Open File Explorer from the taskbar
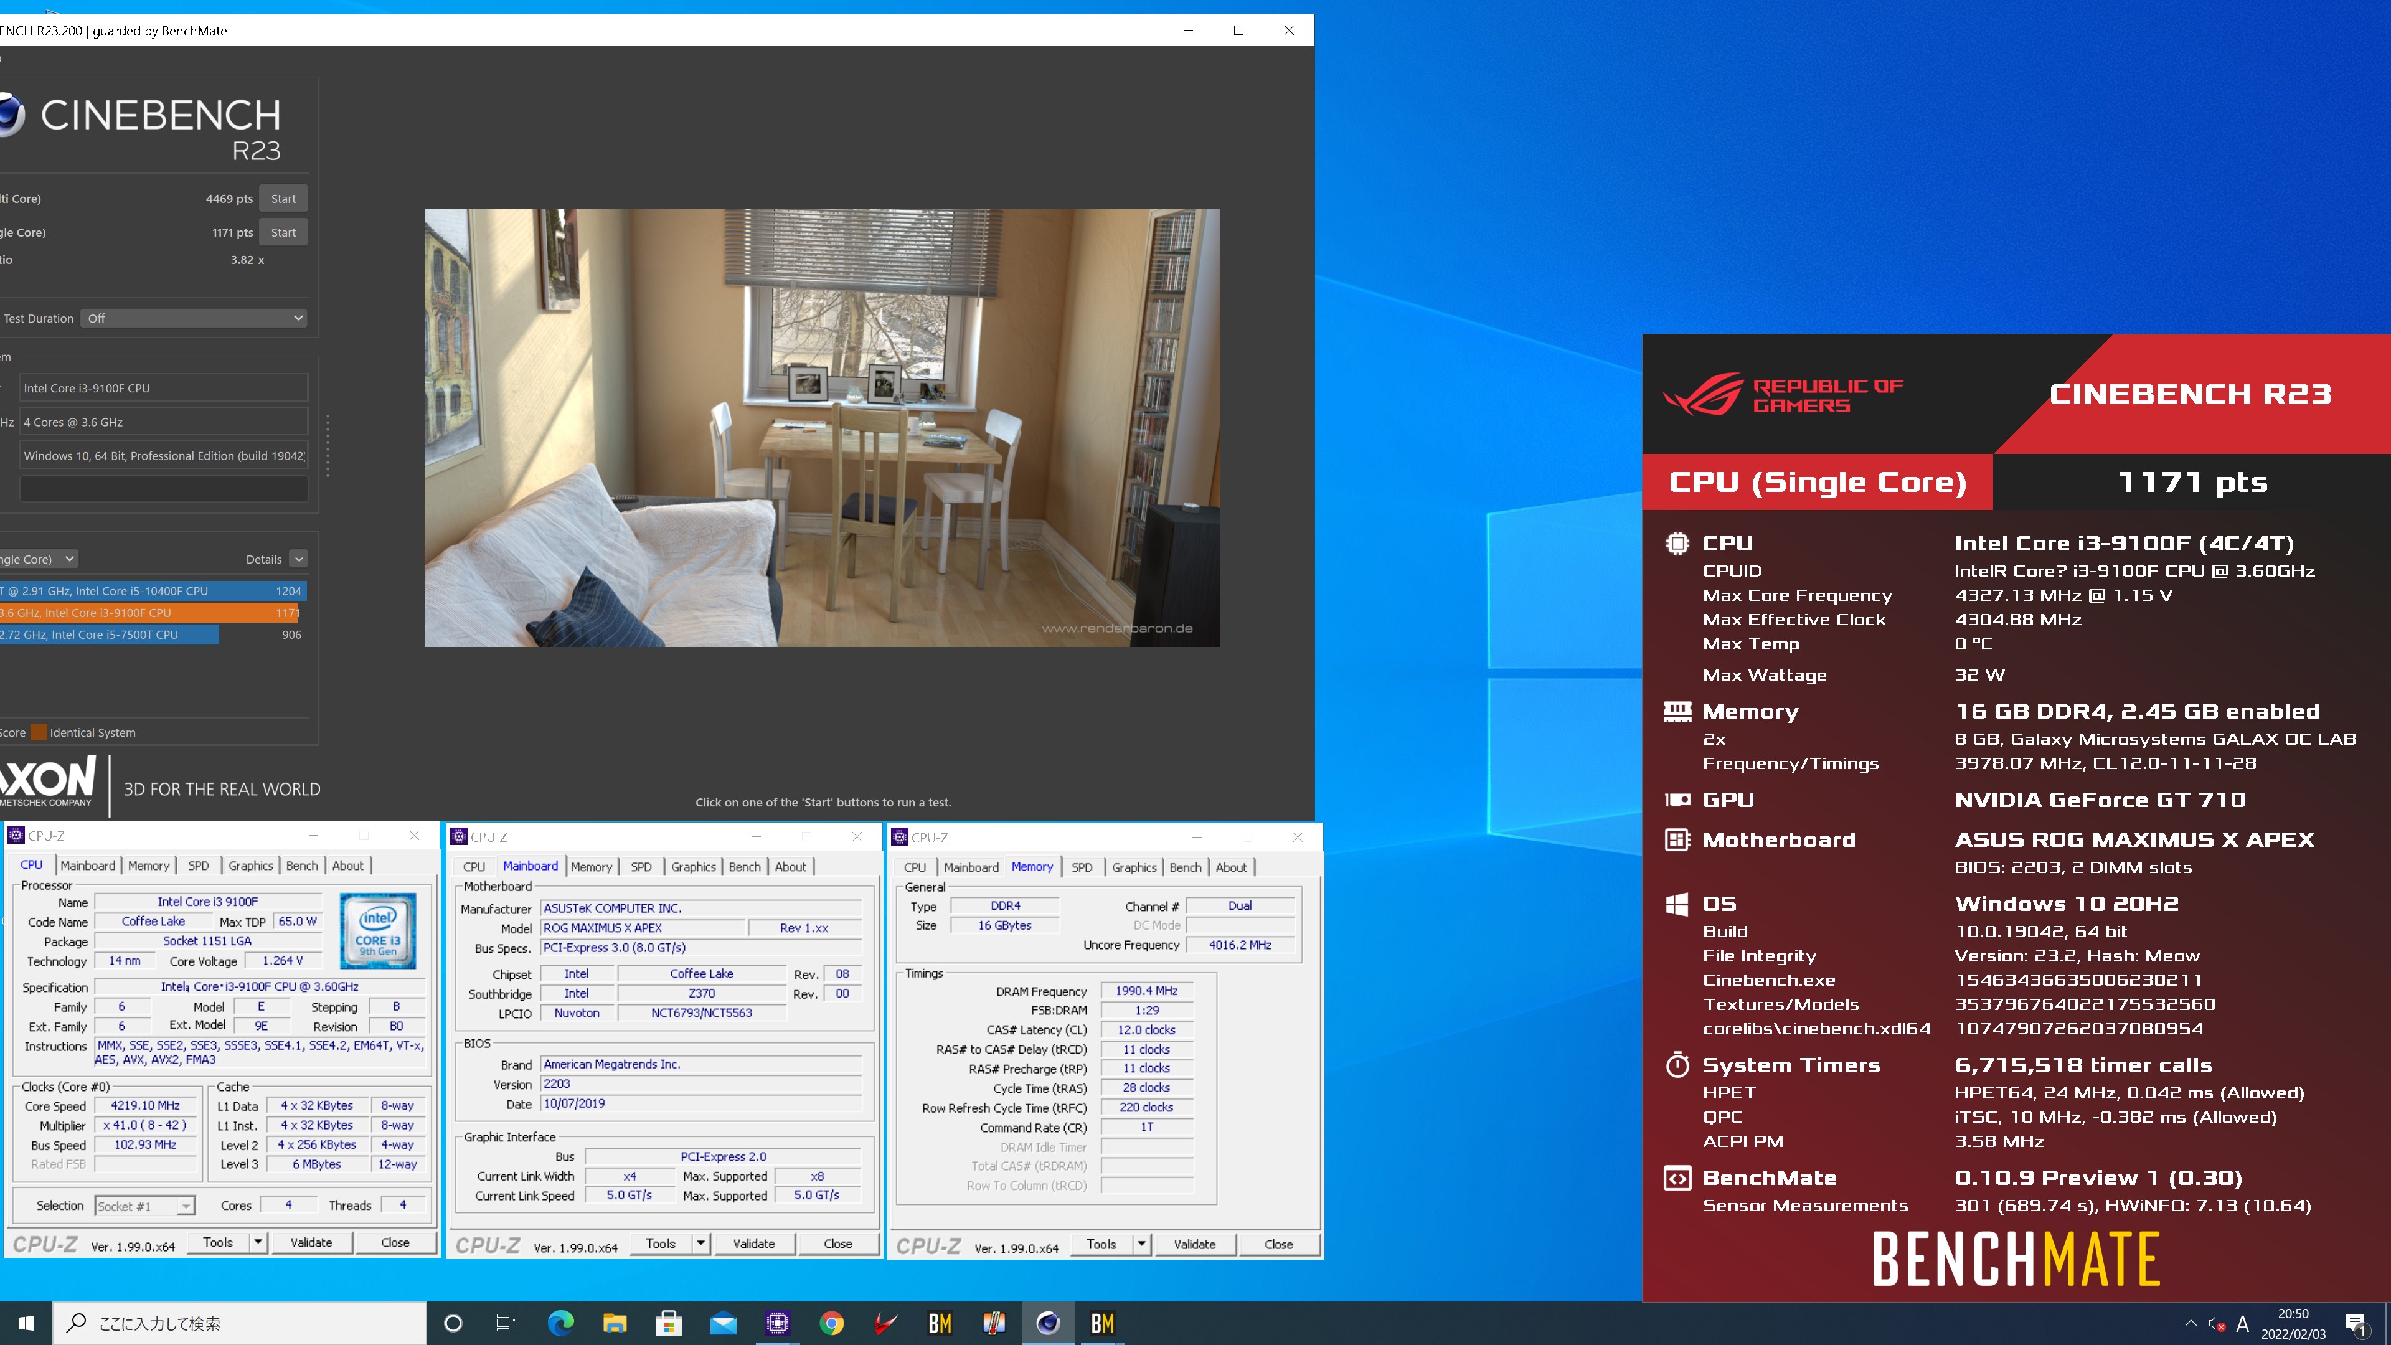Viewport: 2391px width, 1345px height. [x=615, y=1323]
